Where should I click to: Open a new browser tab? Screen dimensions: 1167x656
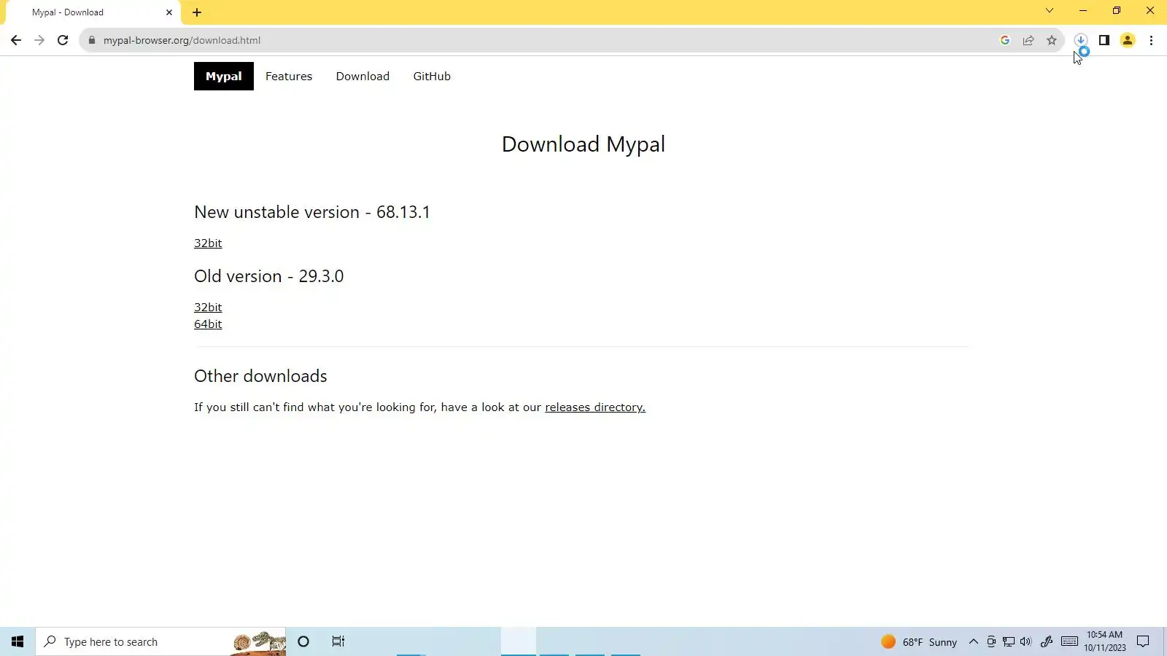(197, 12)
